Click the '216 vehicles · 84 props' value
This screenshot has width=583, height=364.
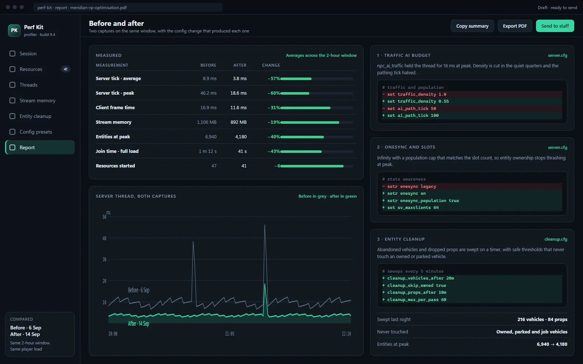tap(542, 319)
